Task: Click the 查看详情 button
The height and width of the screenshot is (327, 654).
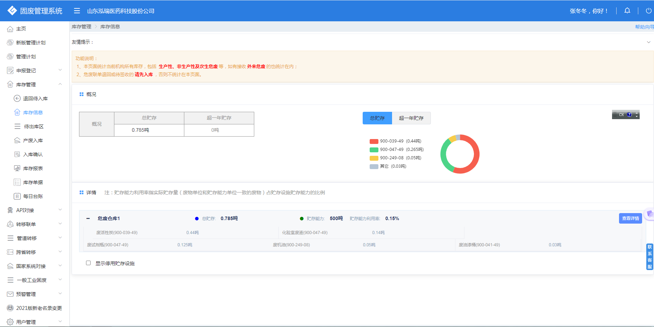Action: tap(630, 218)
